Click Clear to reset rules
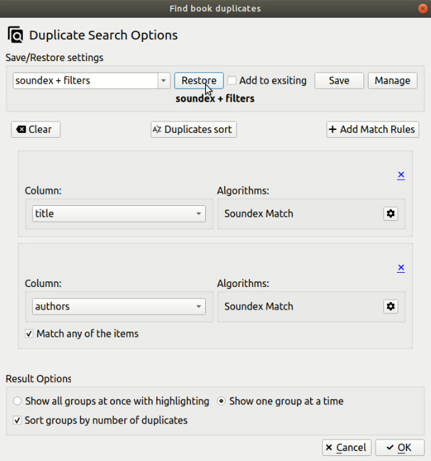The height and width of the screenshot is (461, 431). coord(35,129)
